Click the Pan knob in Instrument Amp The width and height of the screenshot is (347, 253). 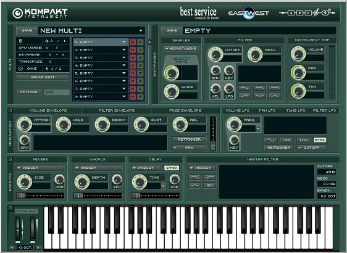(x=298, y=72)
